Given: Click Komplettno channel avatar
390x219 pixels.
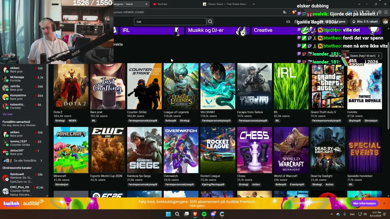Looking at the screenshot, I should point(5,97).
